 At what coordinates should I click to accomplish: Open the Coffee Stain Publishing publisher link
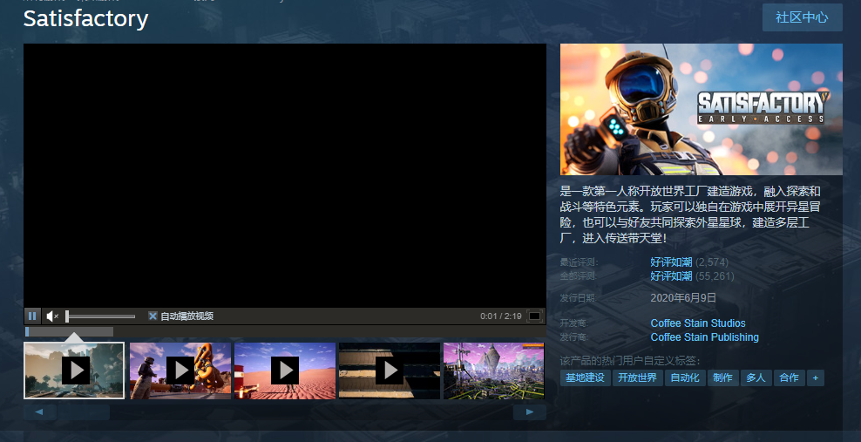(x=704, y=337)
